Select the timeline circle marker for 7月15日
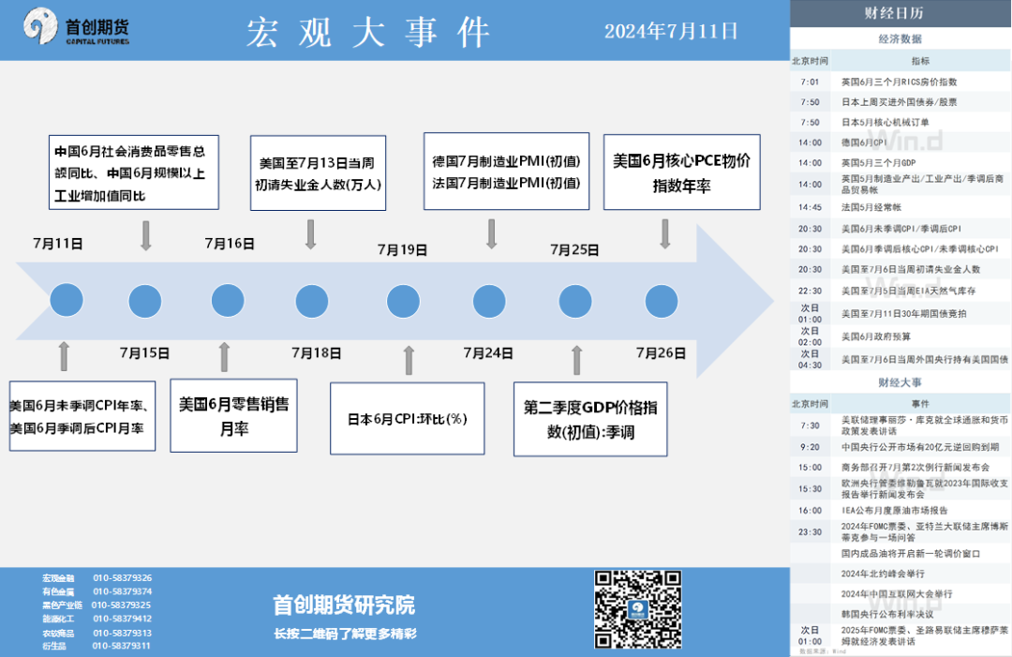This screenshot has height=657, width=1012. coord(144,302)
